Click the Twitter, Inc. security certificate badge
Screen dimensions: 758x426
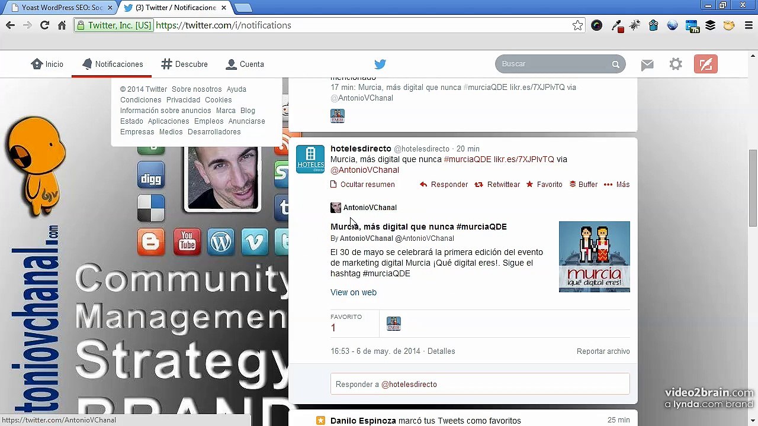tap(113, 25)
